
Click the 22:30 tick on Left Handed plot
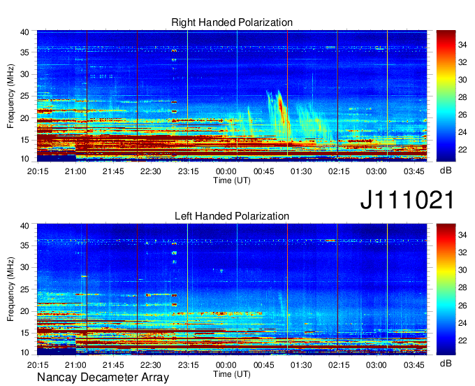pos(151,365)
